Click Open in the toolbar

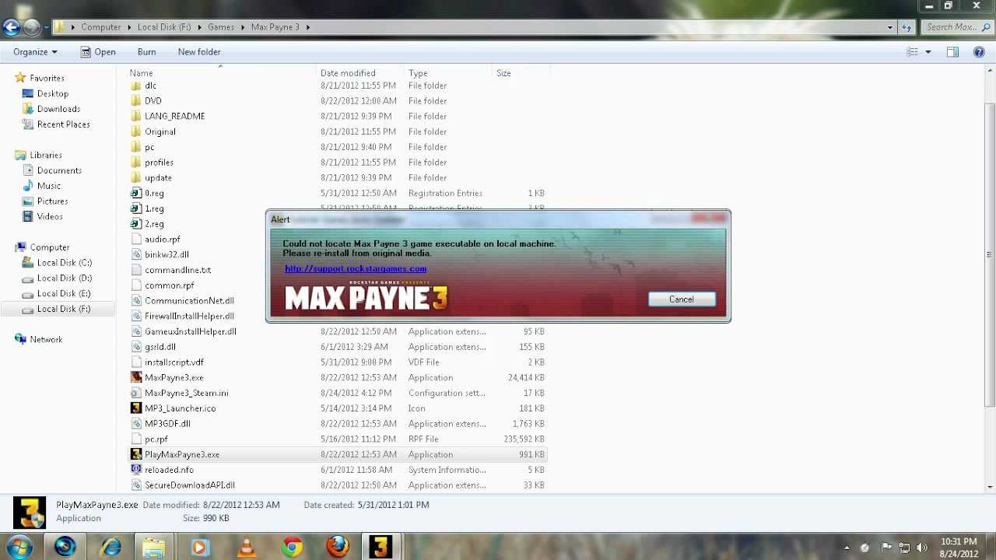point(98,52)
